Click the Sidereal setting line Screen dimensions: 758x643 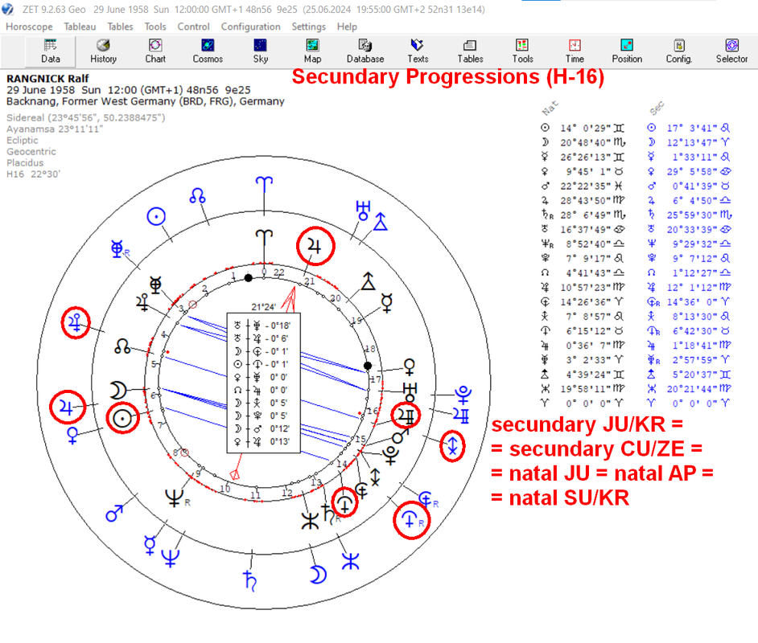[86, 117]
